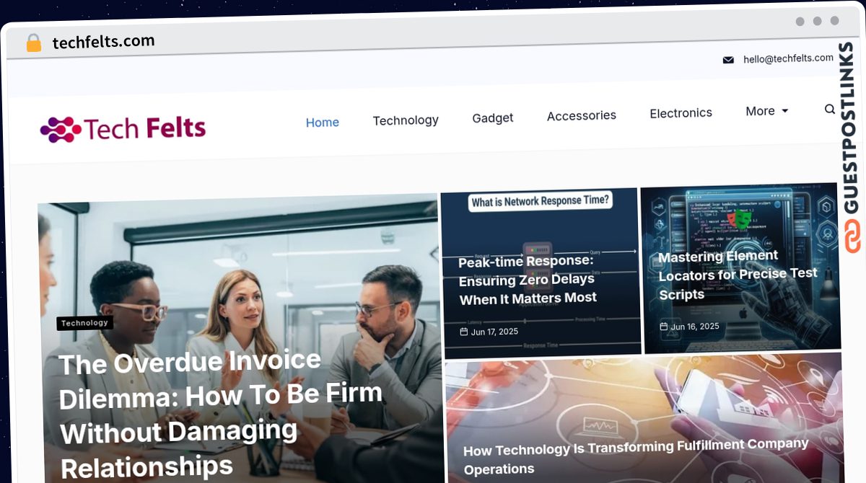
Task: Open Peak-time Response article headline
Action: (x=528, y=280)
